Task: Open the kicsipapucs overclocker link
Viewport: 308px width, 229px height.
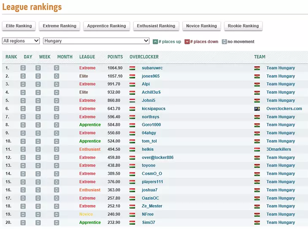Action: [154, 109]
